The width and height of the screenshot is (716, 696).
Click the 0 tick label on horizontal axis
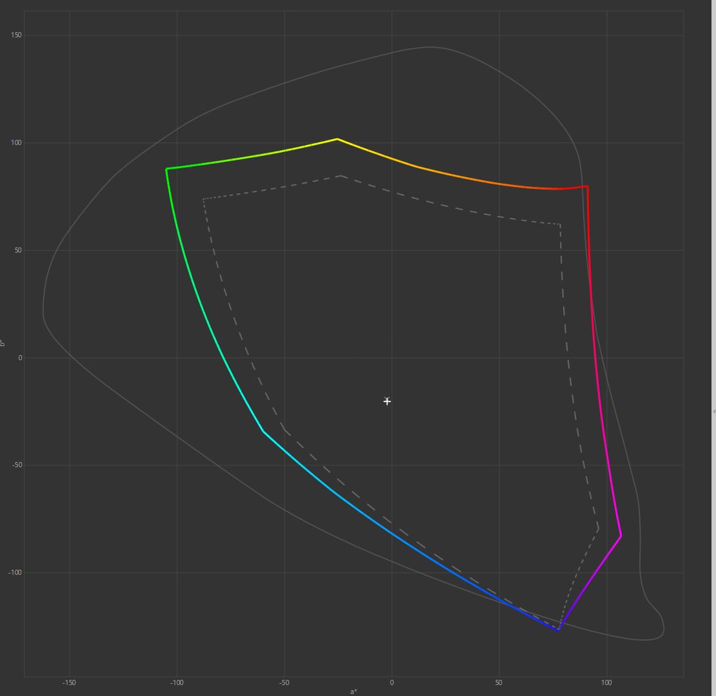392,682
